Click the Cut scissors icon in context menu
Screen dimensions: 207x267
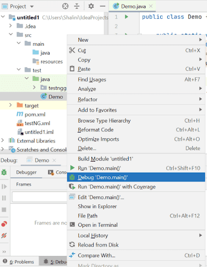[x=72, y=50]
